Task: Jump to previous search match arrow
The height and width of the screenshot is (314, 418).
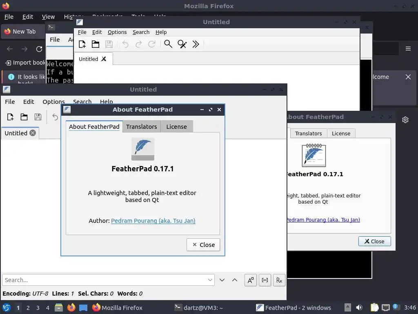Action: (x=235, y=280)
